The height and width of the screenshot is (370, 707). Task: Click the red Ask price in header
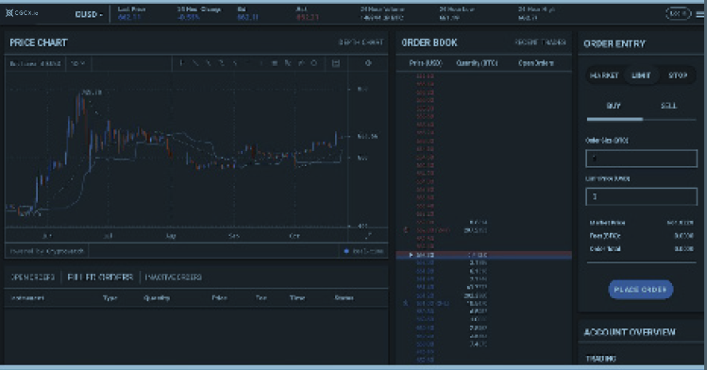click(308, 18)
